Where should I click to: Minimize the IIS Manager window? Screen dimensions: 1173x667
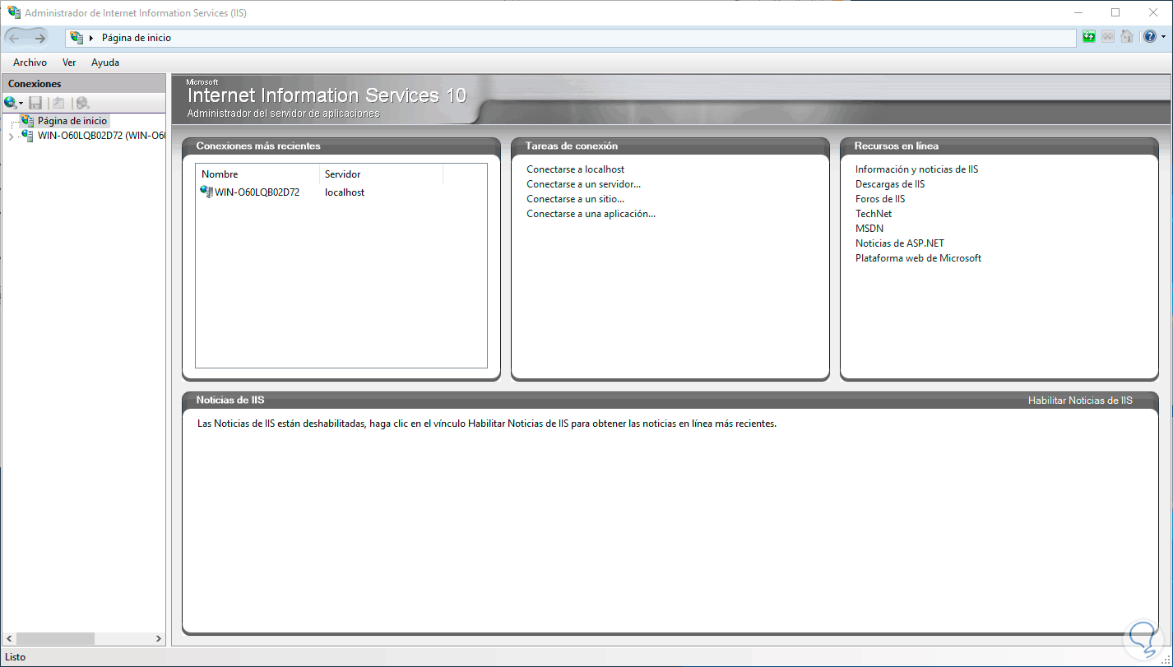click(x=1078, y=13)
